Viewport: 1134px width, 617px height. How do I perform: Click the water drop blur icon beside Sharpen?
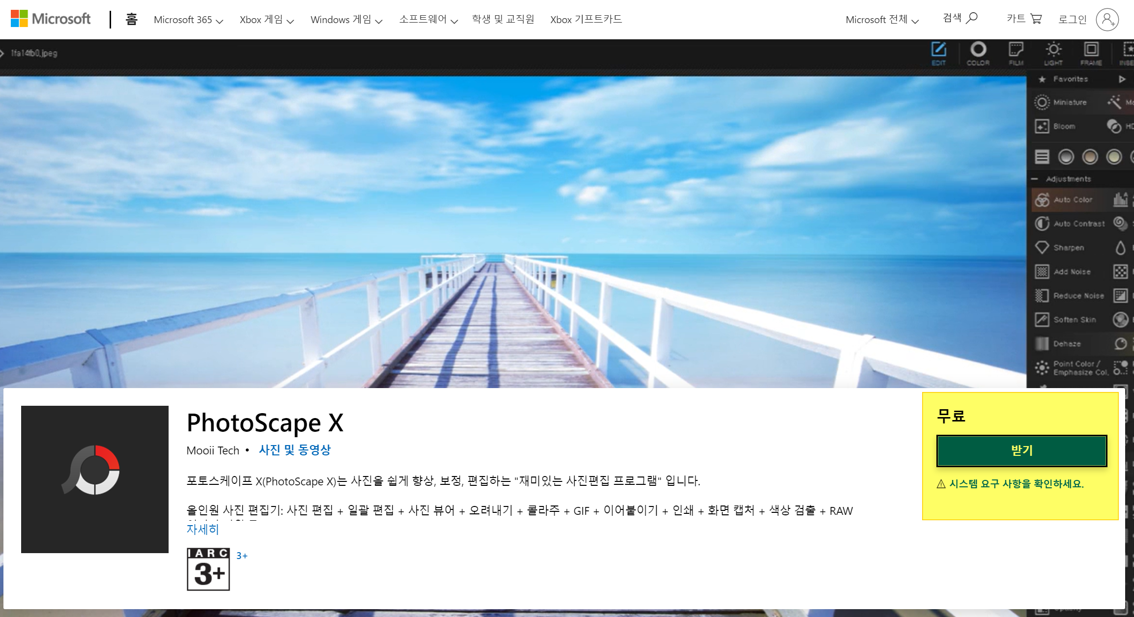pyautogui.click(x=1120, y=248)
